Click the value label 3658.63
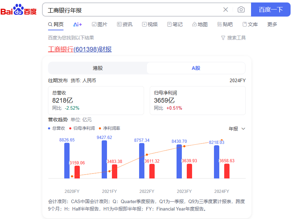292x219 pixels. point(227,161)
